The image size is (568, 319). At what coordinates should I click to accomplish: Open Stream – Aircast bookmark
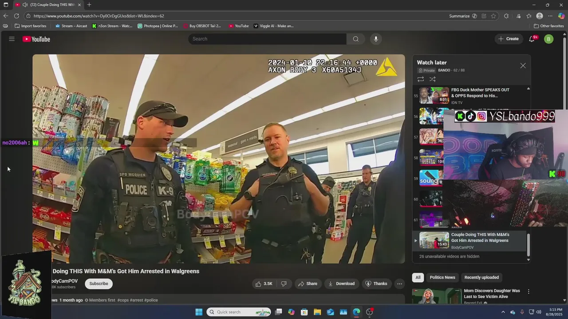click(x=71, y=26)
